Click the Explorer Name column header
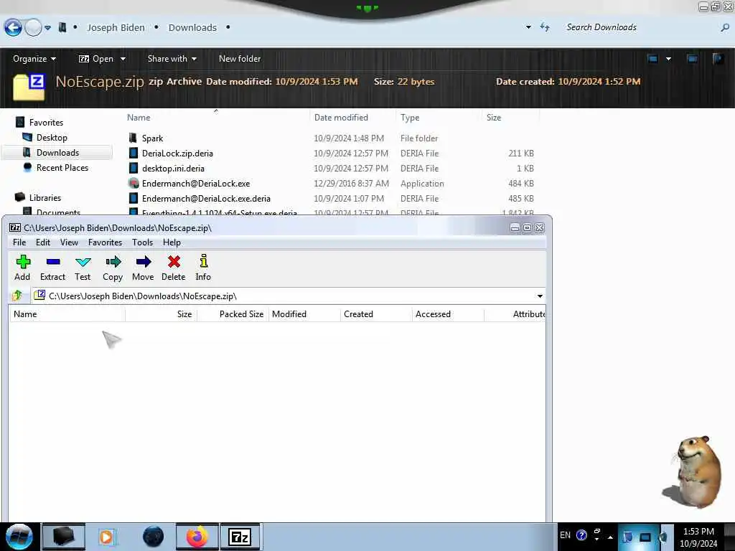Image resolution: width=735 pixels, height=551 pixels. 217,118
